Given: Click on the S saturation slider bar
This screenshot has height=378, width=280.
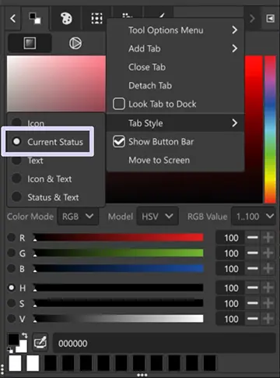Looking at the screenshot, I should pos(118,303).
